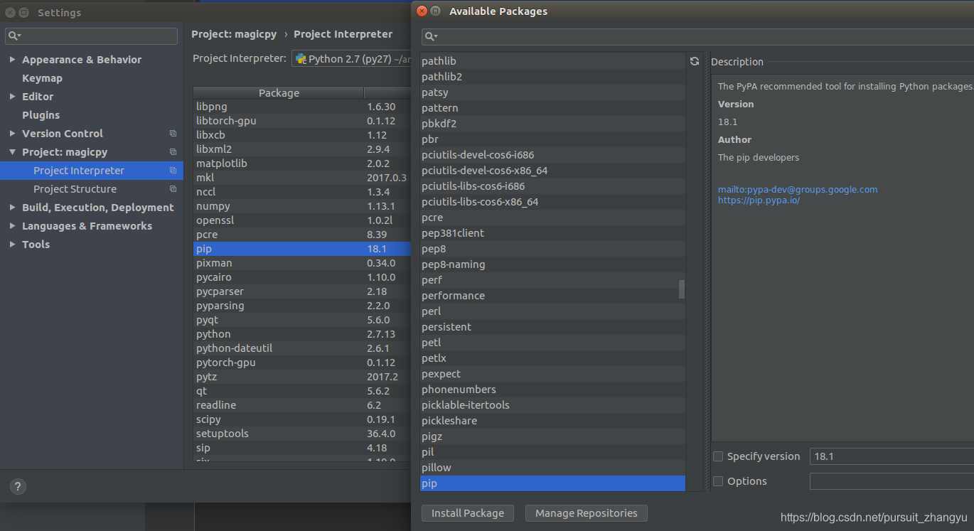Select openssl row in installed packages
Screen dimensions: 974x531
point(302,220)
